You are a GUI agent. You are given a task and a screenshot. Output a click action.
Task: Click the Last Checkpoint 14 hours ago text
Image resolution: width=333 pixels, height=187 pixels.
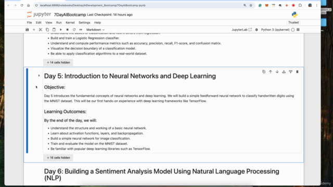pos(110,15)
